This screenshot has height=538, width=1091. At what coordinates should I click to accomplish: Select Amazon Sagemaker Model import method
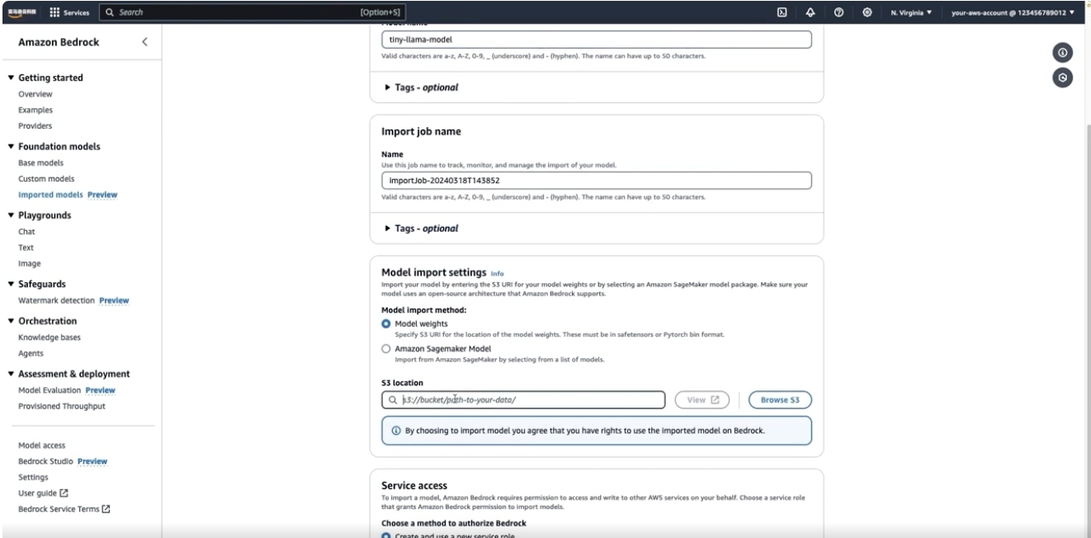(386, 349)
